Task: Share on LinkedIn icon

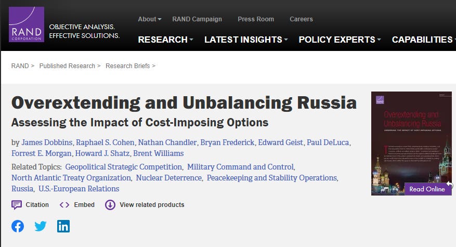Action: tap(63, 226)
